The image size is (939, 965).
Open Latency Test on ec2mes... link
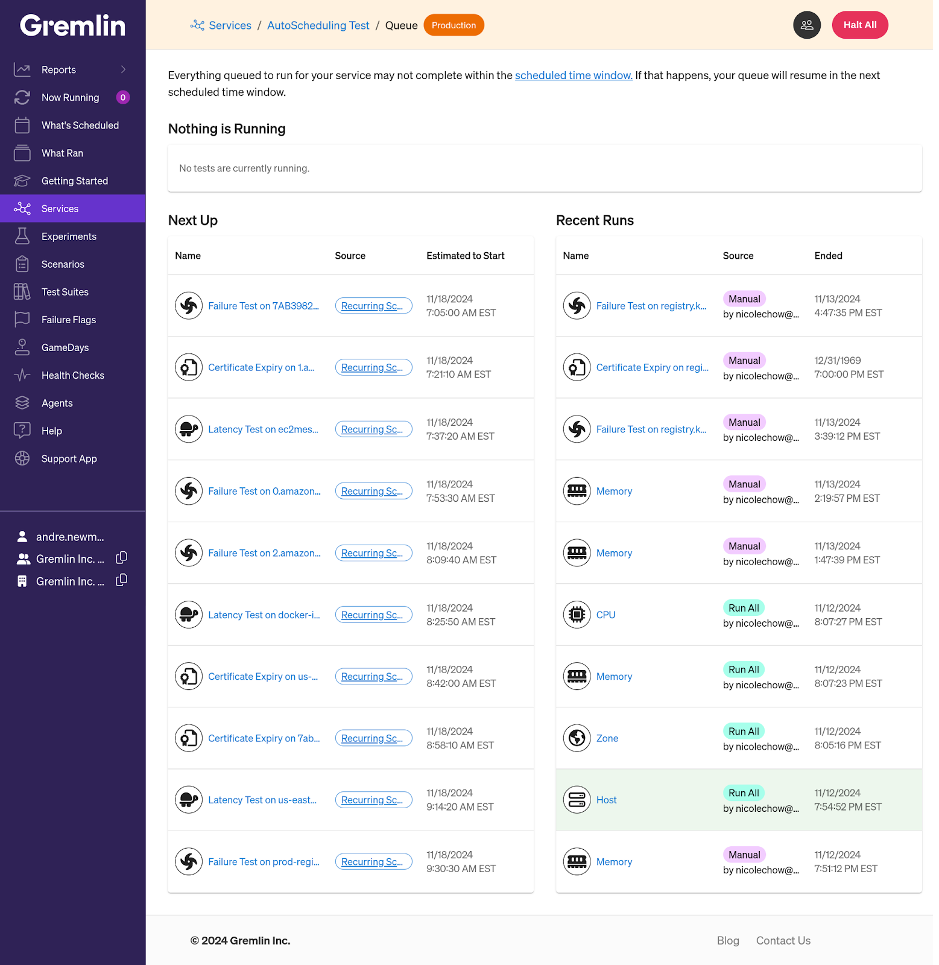point(263,429)
